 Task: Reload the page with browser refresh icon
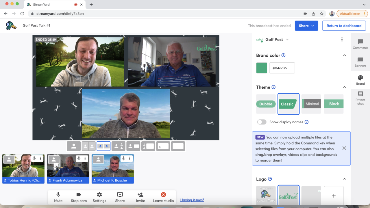tap(22, 14)
